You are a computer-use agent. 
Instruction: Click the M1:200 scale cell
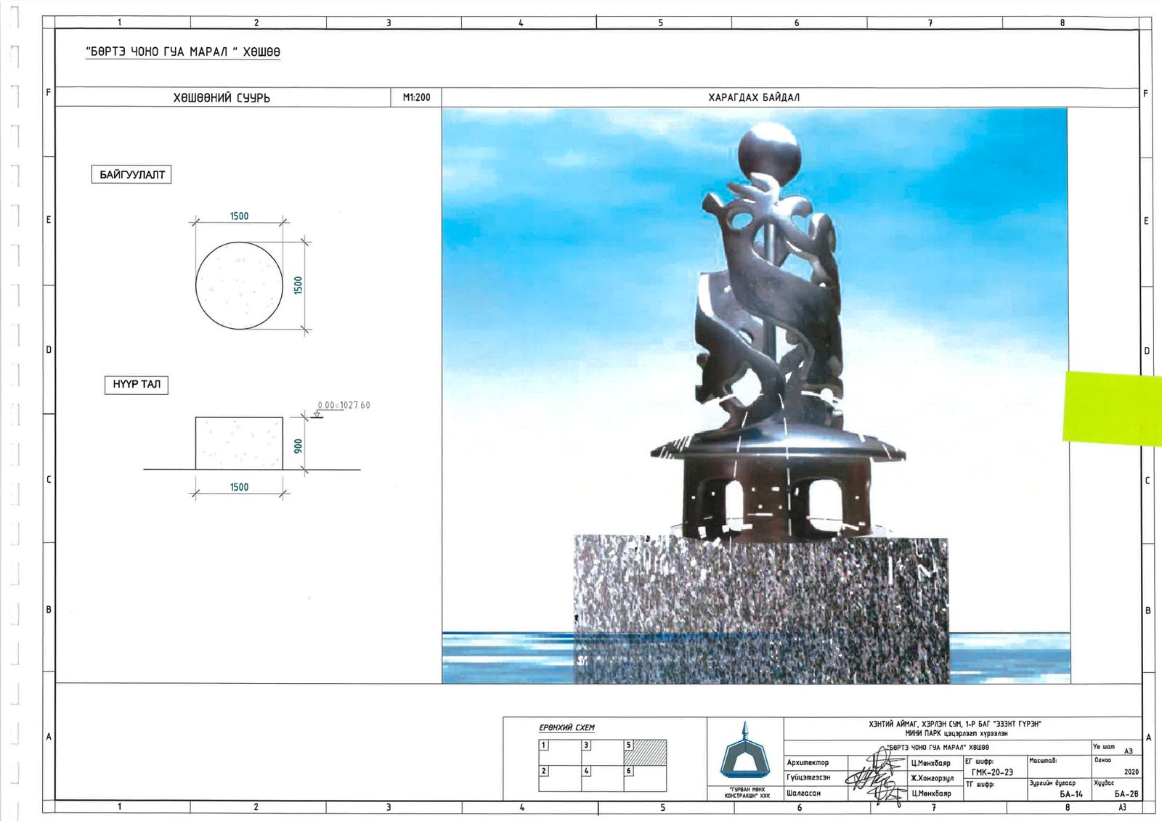416,97
